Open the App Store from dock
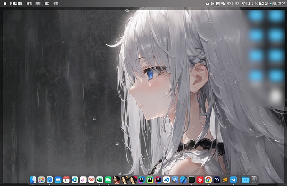The width and height of the screenshot is (287, 186). (x=175, y=180)
